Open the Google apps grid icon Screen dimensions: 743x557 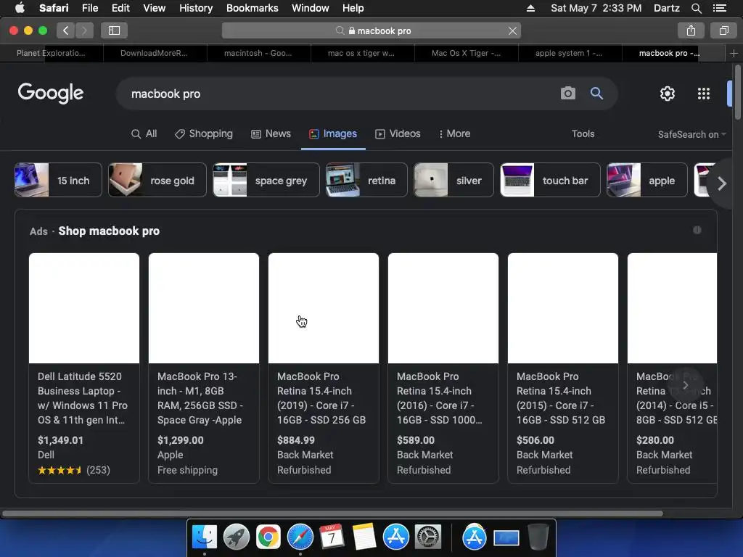[704, 94]
